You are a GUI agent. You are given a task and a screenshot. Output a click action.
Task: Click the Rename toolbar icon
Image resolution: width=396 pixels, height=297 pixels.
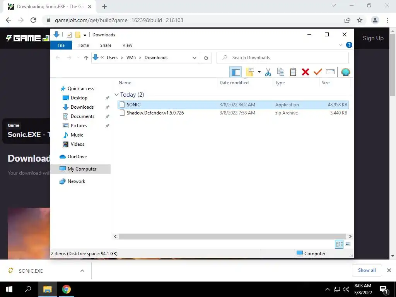point(330,72)
